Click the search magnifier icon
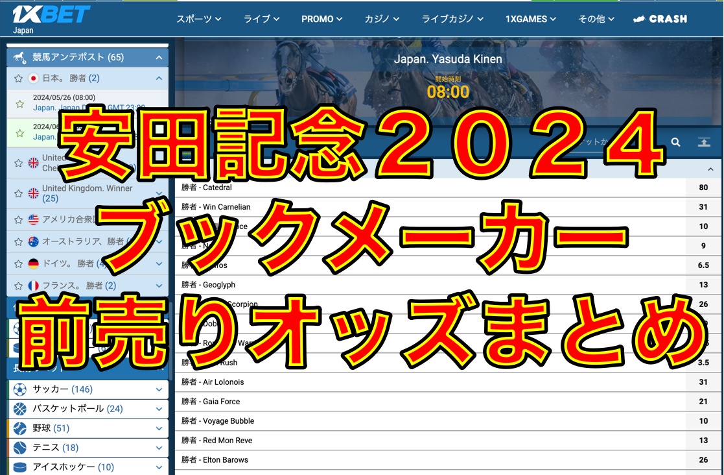The width and height of the screenshot is (724, 475). [675, 142]
